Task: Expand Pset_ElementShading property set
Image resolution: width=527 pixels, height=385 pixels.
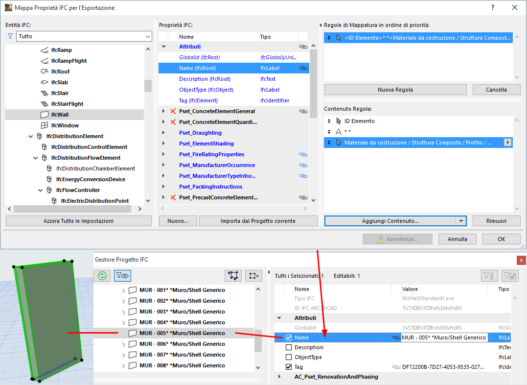Action: 164,144
